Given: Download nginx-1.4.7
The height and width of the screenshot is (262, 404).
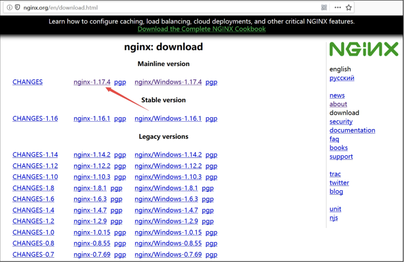Looking at the screenshot, I should pyautogui.click(x=90, y=210).
